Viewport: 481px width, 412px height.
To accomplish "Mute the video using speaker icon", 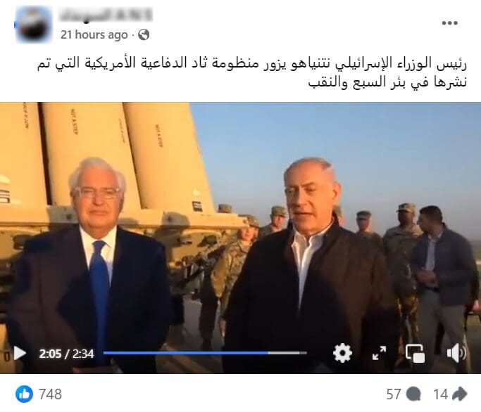I will (456, 353).
